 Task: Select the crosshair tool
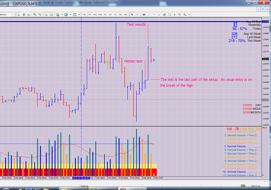[x=137, y=15]
